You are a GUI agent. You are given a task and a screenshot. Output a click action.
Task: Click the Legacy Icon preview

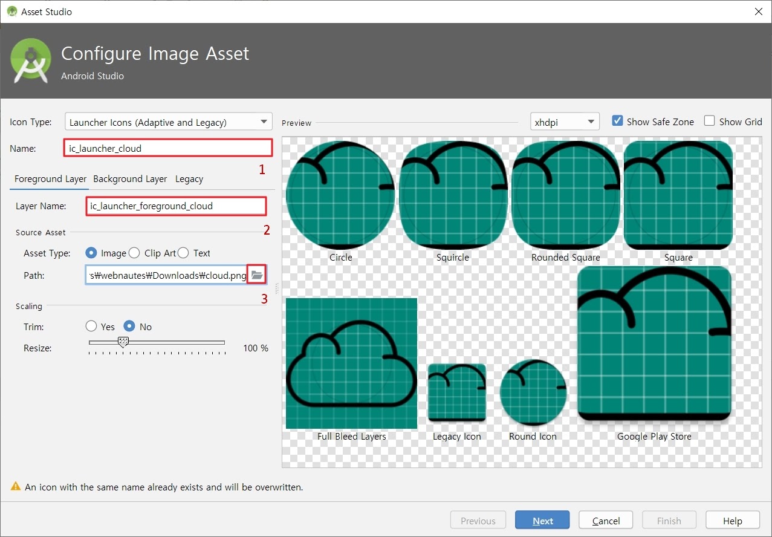pos(457,392)
